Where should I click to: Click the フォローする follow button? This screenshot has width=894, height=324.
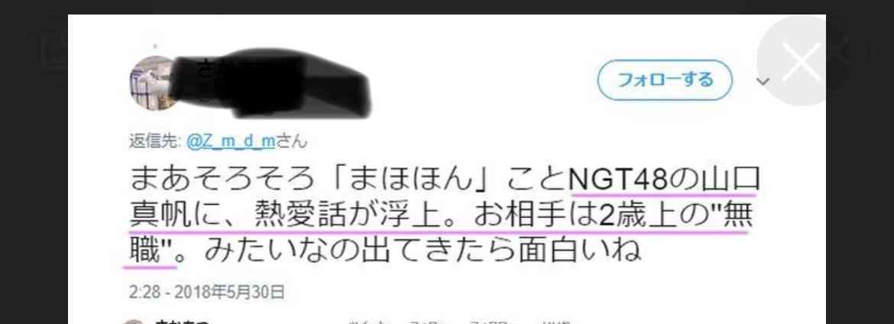coord(664,80)
